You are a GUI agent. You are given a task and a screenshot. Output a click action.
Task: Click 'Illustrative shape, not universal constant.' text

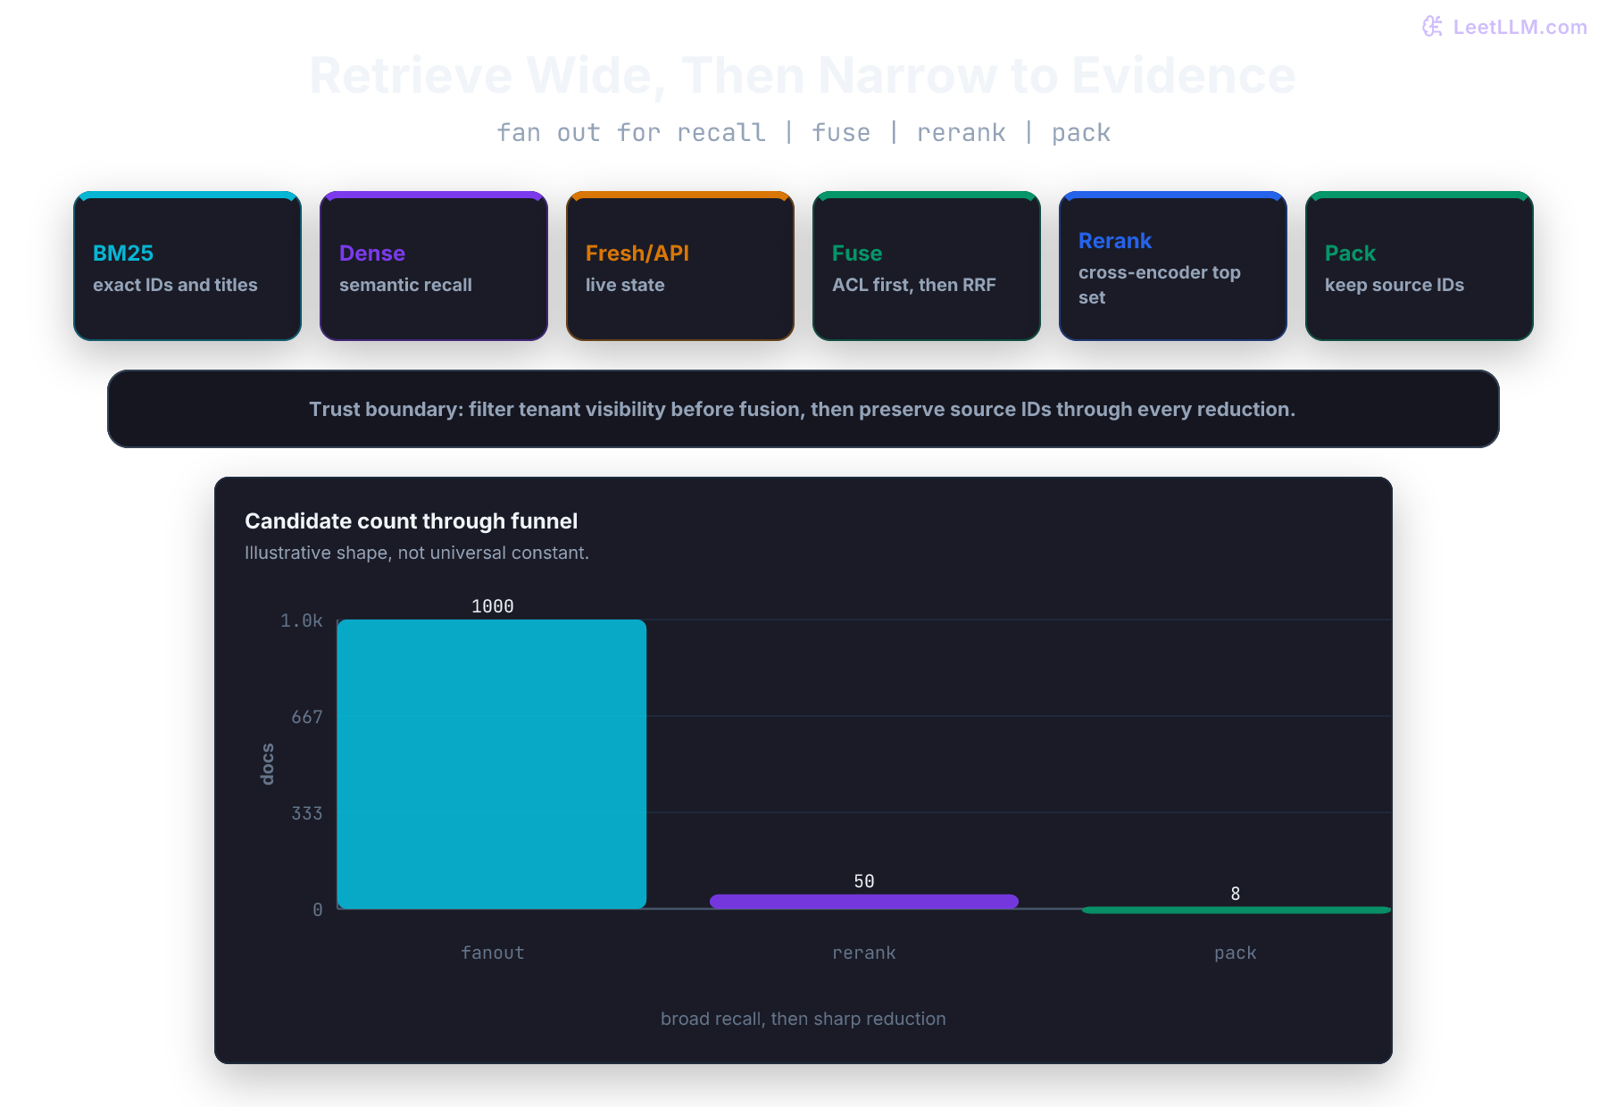417,553
